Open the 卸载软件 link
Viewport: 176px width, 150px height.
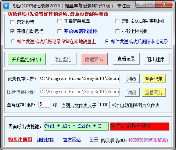46,140
